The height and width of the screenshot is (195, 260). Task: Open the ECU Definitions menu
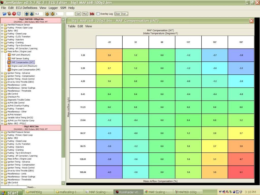(x=27, y=8)
